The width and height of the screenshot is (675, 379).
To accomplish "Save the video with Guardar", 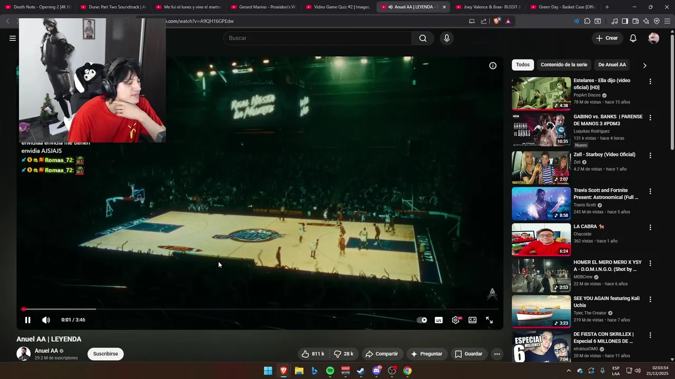I will [469, 354].
